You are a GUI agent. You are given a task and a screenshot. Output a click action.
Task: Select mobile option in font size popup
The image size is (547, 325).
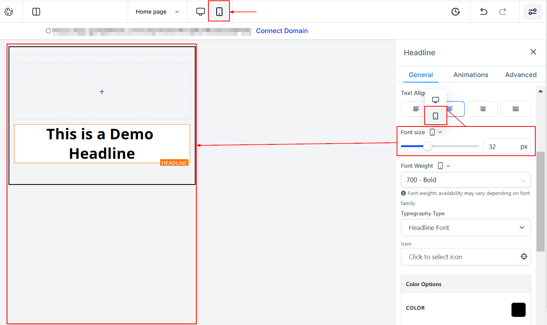click(436, 116)
